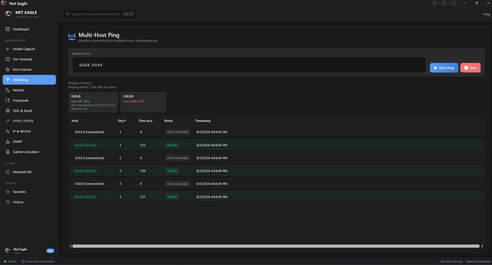Open DNS & Email via globe icon
492x265 pixels.
coord(8,111)
